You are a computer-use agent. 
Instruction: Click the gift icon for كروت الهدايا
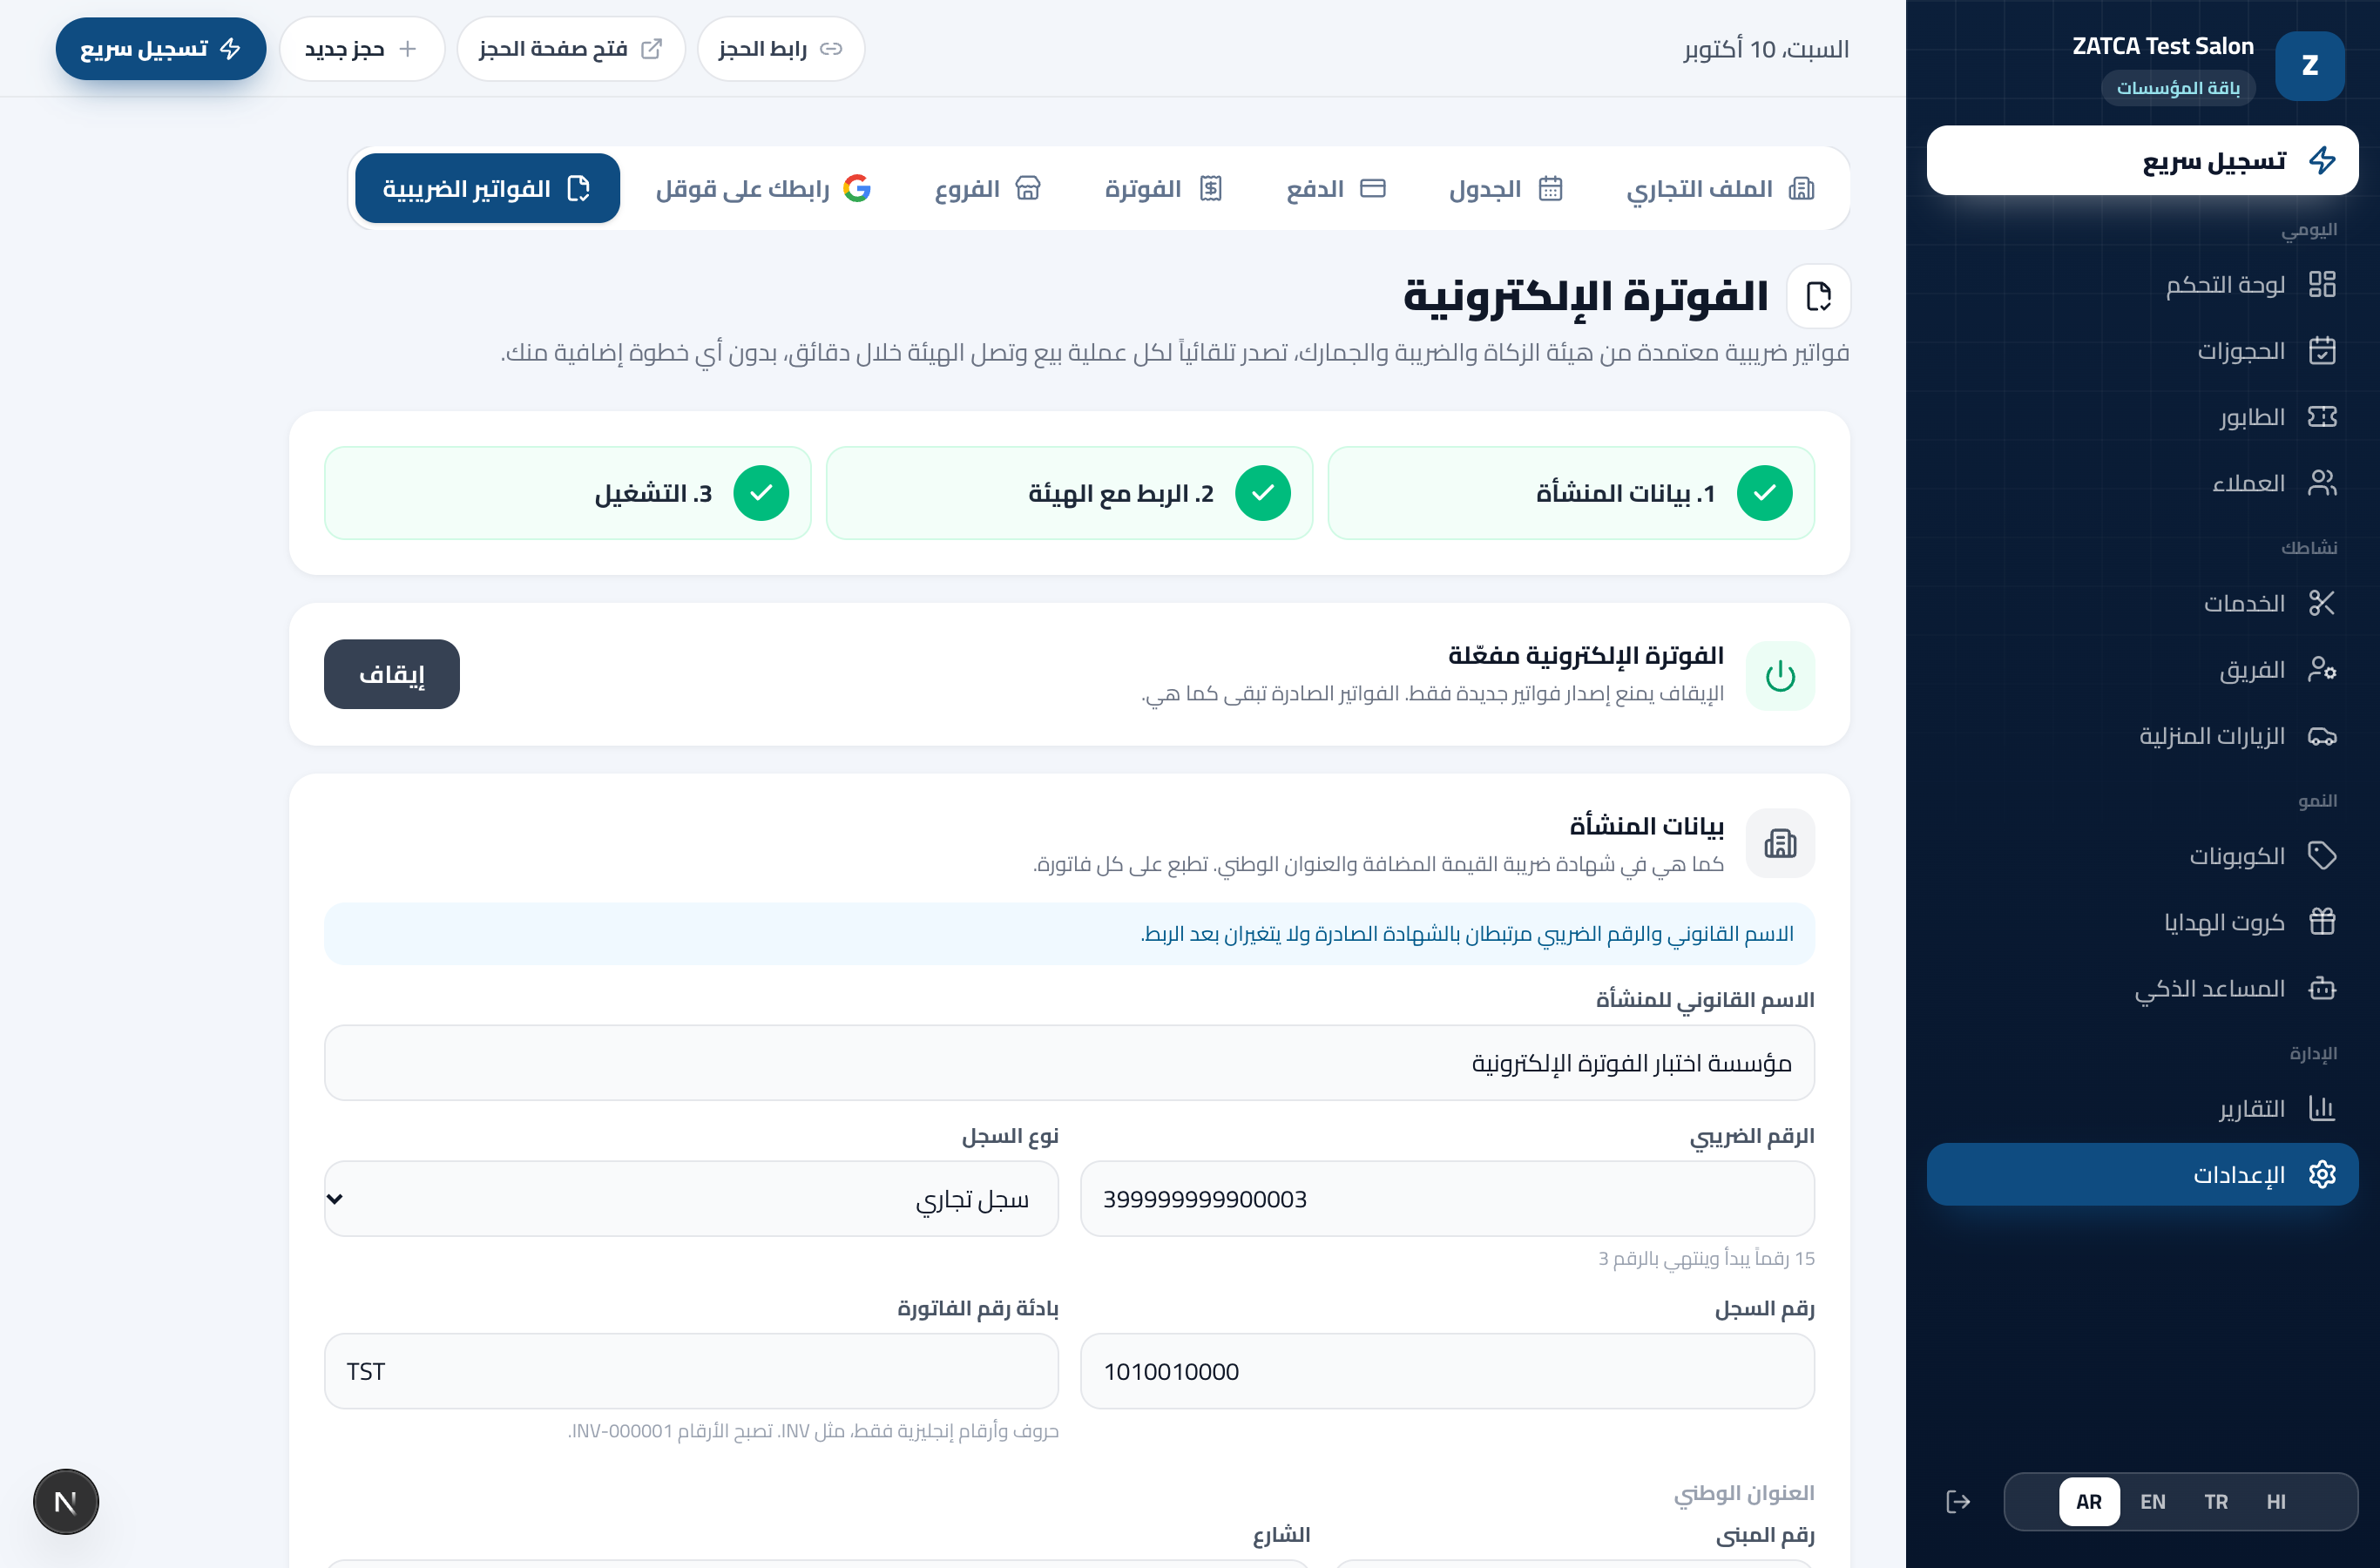(x=2321, y=922)
